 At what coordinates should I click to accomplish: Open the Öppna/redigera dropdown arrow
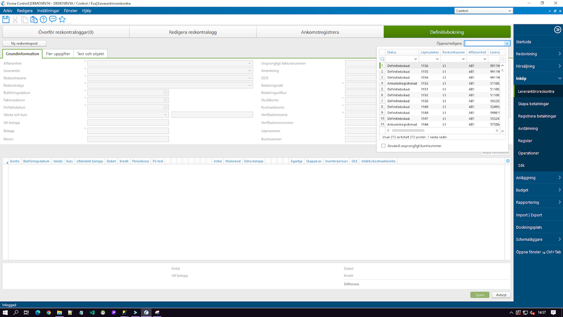[x=507, y=43]
